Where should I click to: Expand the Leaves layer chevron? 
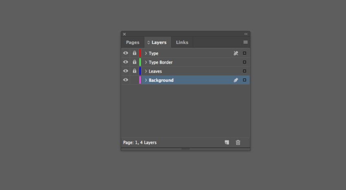(x=146, y=71)
